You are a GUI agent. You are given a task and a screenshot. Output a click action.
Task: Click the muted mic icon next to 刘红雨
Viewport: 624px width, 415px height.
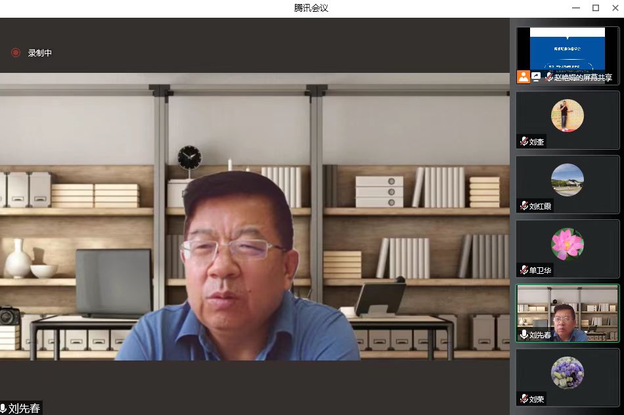pos(524,206)
